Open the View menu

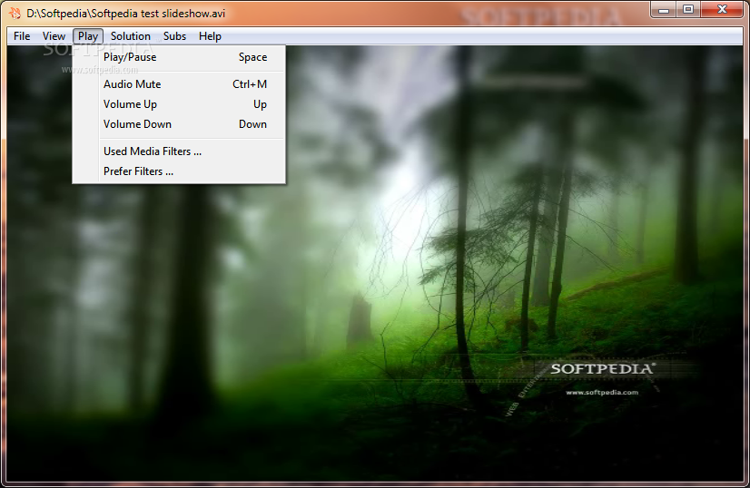tap(54, 36)
